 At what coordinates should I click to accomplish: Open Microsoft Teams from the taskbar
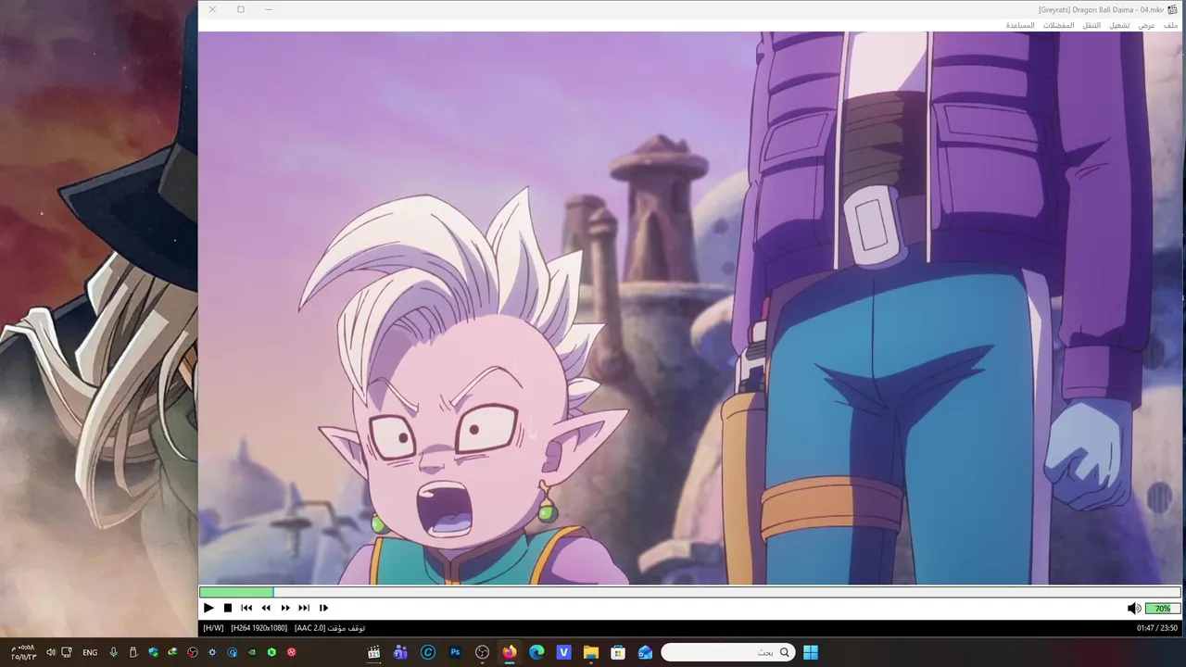pos(400,652)
